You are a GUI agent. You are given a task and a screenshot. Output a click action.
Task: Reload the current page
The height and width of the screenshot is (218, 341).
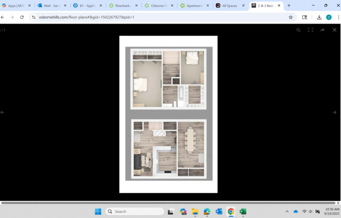(22, 17)
